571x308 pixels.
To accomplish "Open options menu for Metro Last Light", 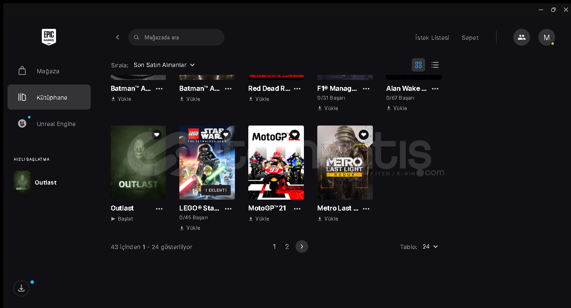I will (x=366, y=208).
